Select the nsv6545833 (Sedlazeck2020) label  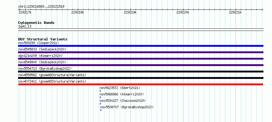[x=42, y=49]
